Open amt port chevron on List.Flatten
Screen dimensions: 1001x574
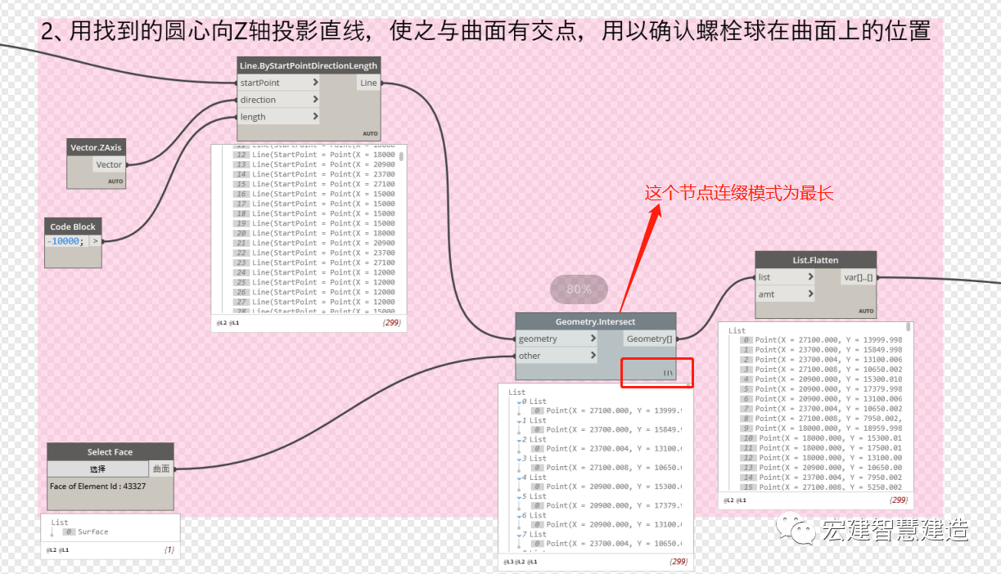[x=810, y=294]
